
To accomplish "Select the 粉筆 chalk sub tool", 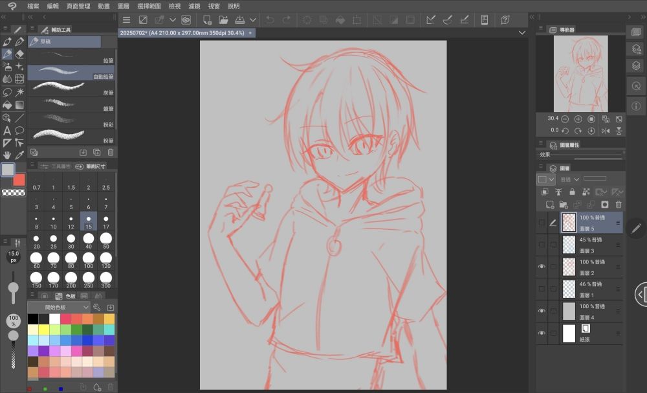I will (x=71, y=137).
